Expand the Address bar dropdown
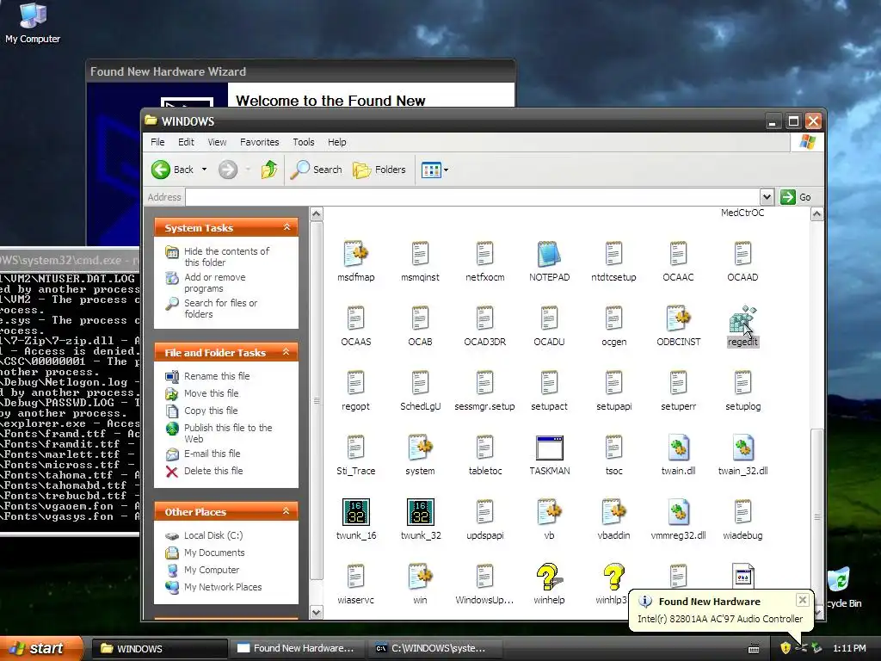The image size is (881, 661). (x=767, y=197)
